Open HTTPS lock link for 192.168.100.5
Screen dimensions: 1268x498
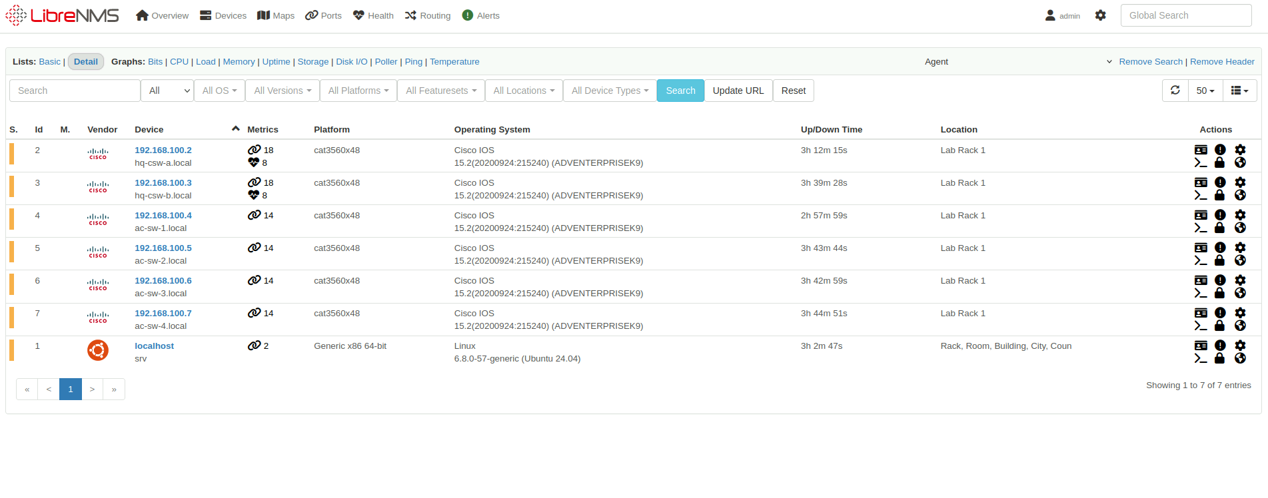1219,260
